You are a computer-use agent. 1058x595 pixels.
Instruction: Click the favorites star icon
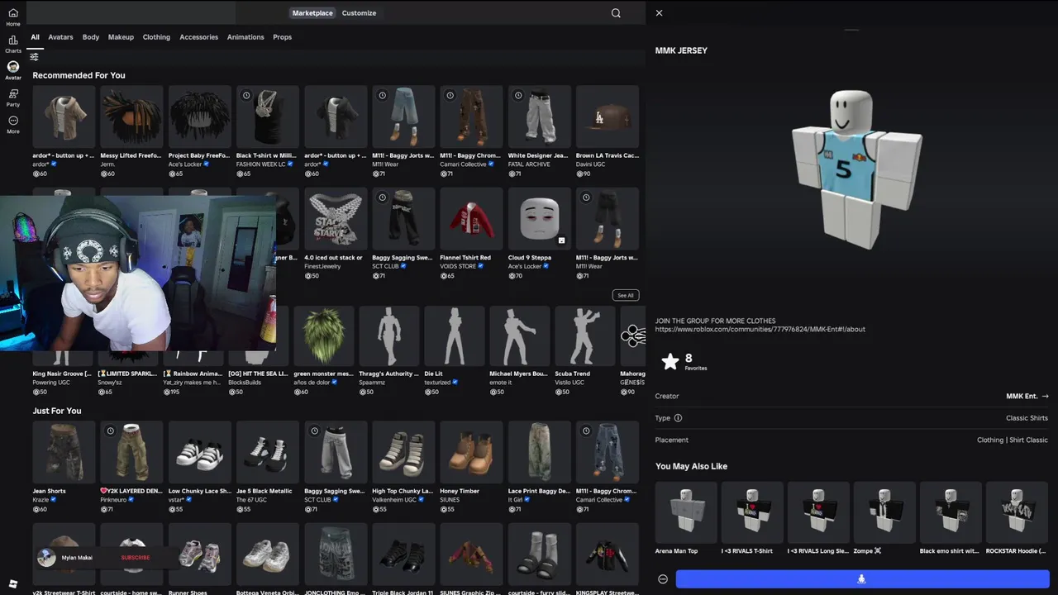click(x=670, y=361)
